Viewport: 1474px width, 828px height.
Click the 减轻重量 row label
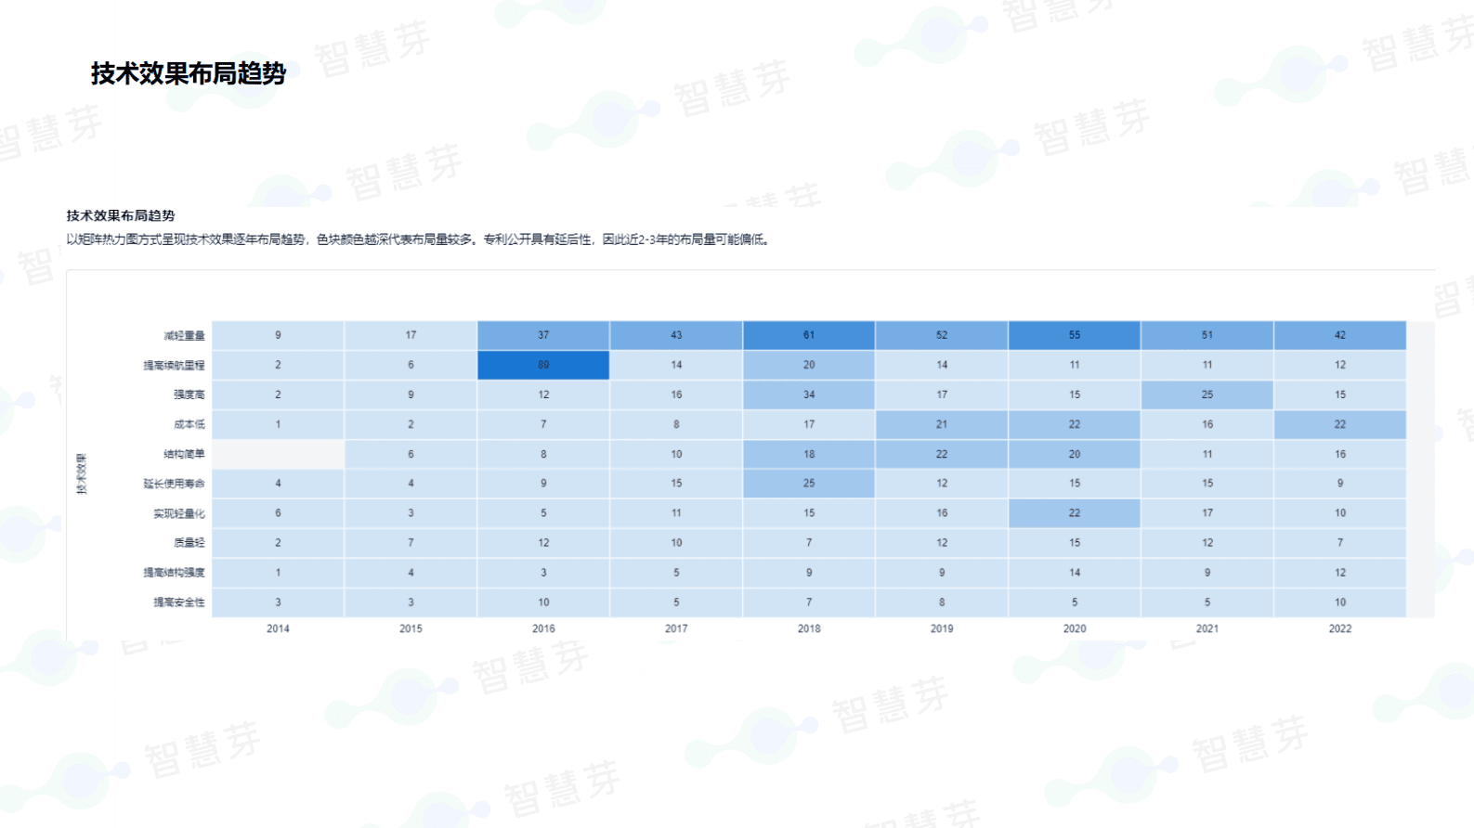click(x=184, y=336)
